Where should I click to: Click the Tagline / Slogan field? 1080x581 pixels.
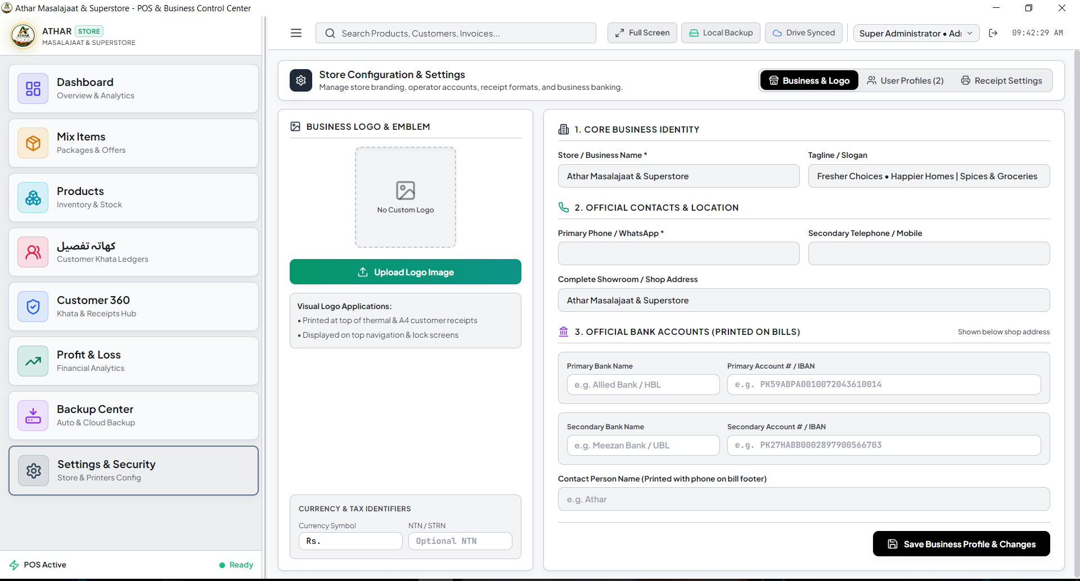tap(929, 176)
